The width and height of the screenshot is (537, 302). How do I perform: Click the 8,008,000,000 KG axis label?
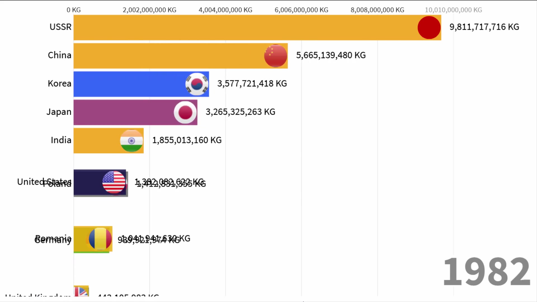coord(377,10)
